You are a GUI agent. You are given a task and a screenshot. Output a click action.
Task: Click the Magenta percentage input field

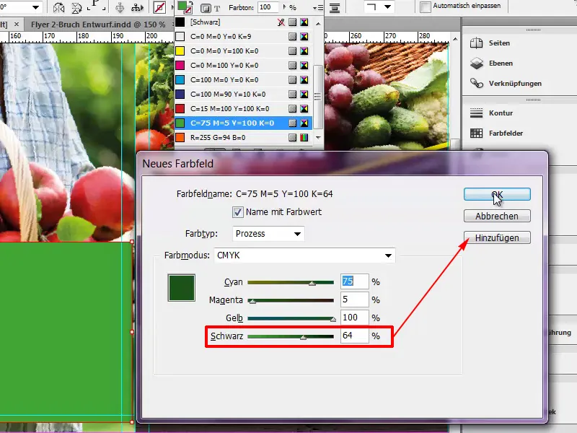click(x=354, y=299)
